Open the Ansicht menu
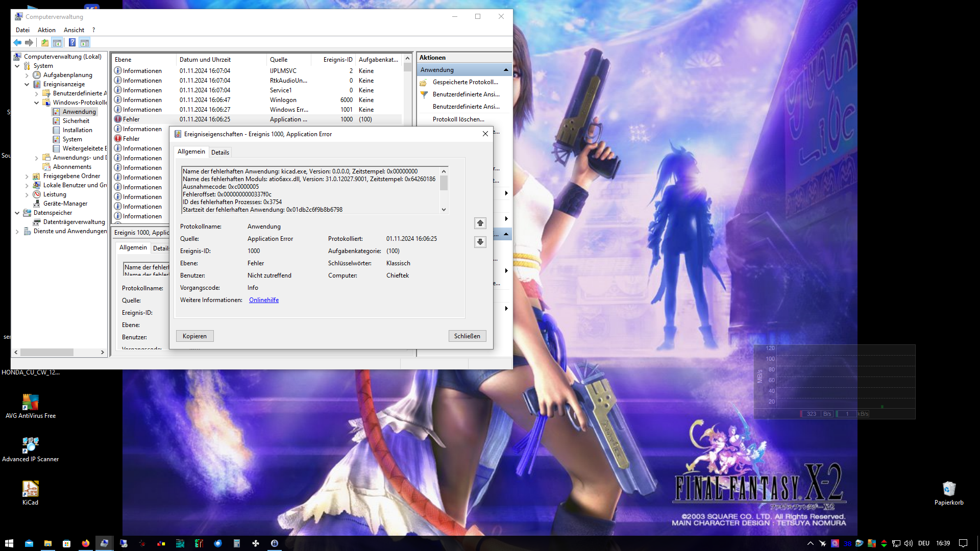The height and width of the screenshot is (551, 980). (x=74, y=30)
